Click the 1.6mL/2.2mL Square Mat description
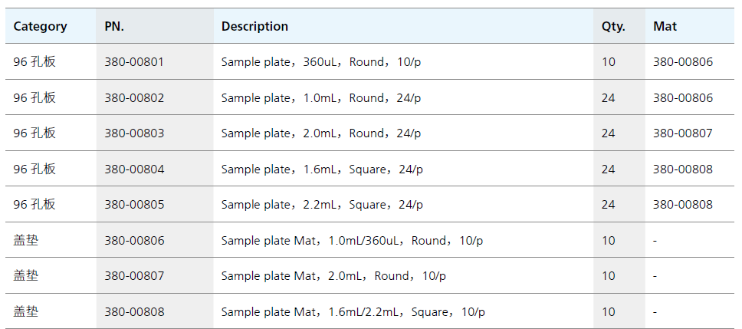The image size is (742, 329). [x=353, y=311]
